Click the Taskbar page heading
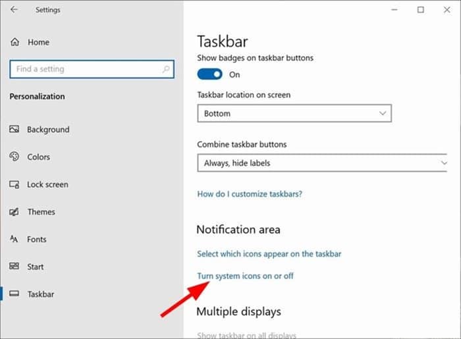The image size is (461, 339). [223, 41]
